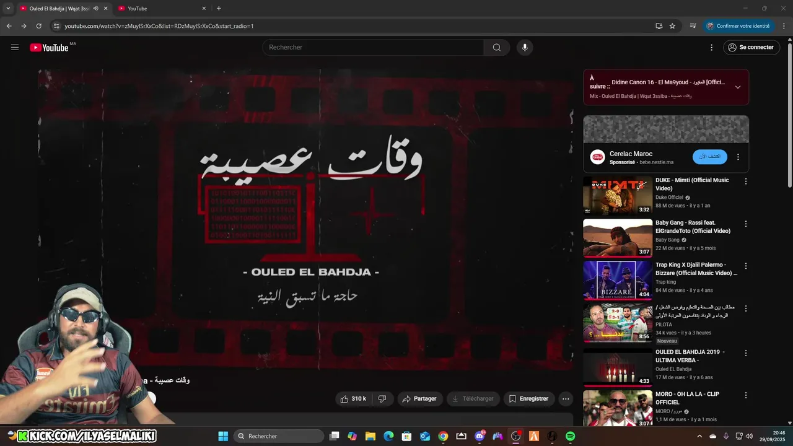Click Se connecter to sign in
793x446 pixels.
(751, 48)
